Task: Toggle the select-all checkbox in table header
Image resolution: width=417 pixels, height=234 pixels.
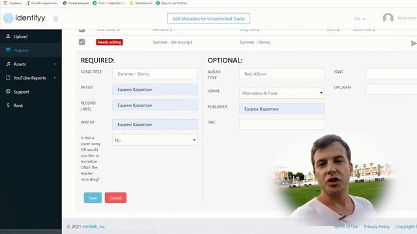Action: [x=82, y=30]
